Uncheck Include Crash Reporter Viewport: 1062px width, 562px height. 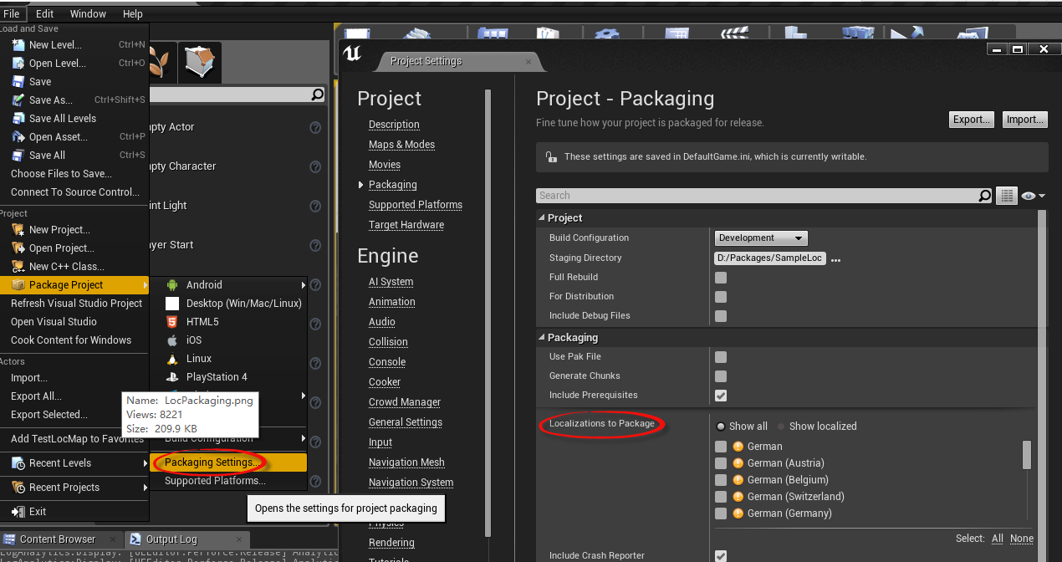point(721,556)
